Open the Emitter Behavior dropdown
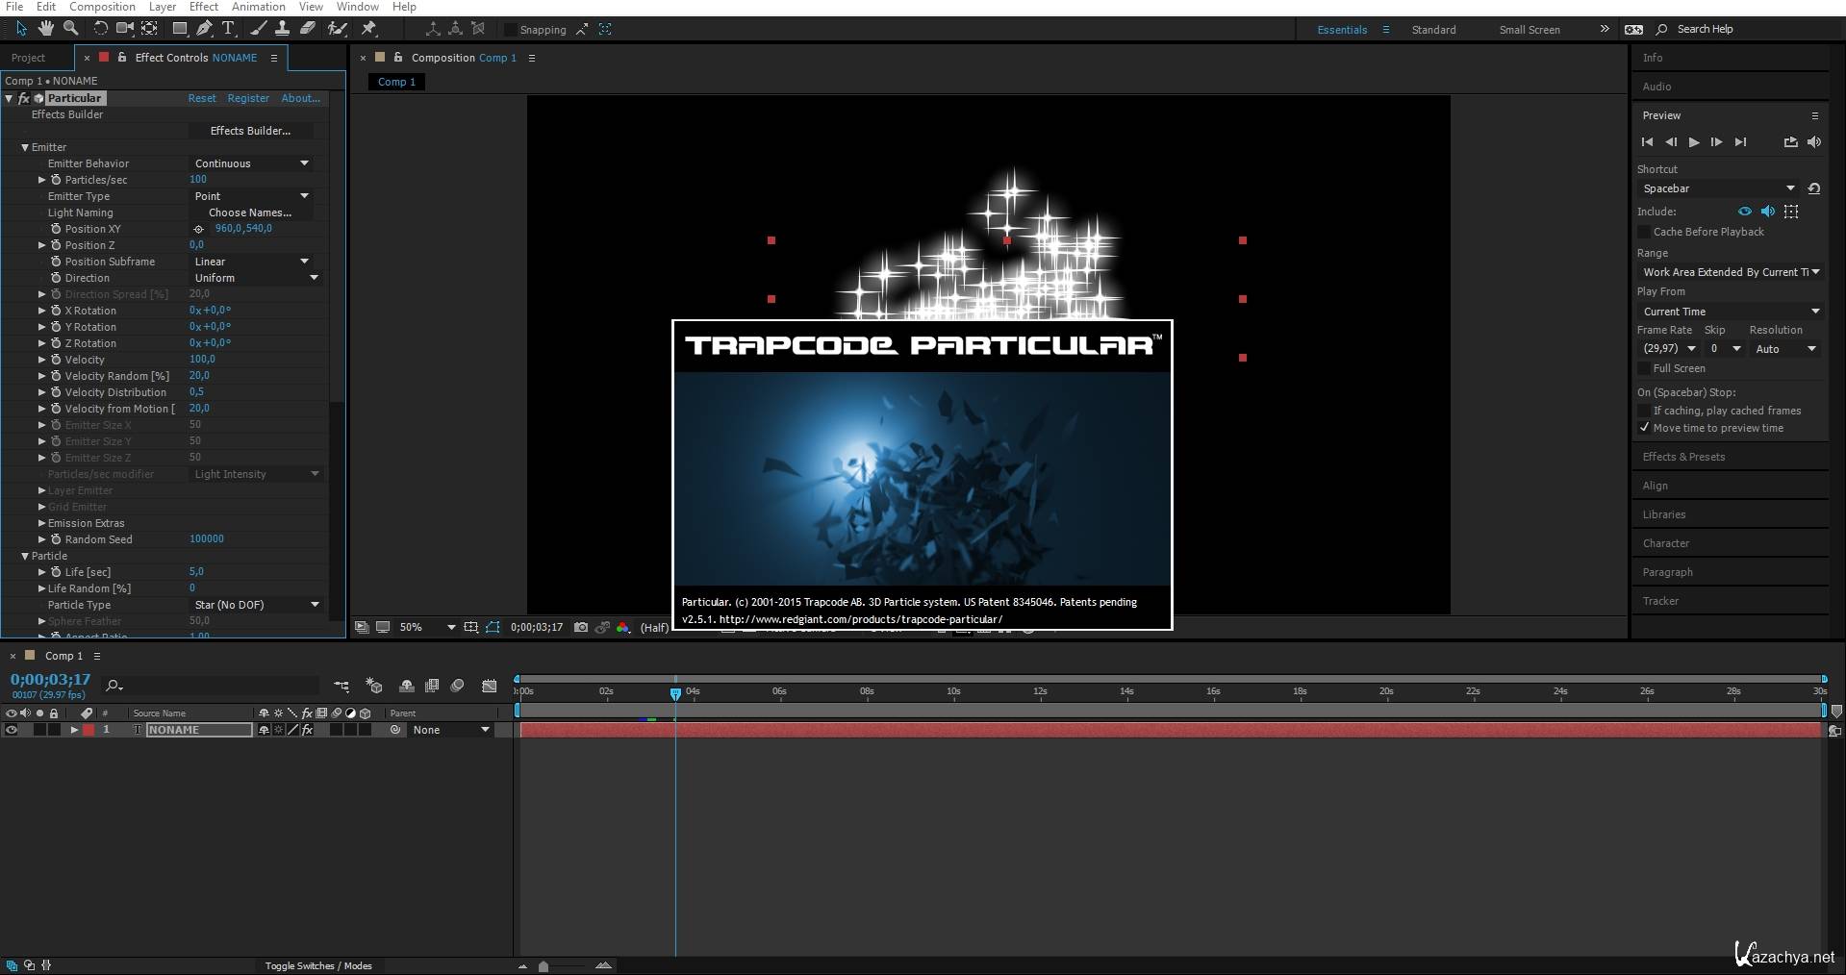 click(251, 163)
